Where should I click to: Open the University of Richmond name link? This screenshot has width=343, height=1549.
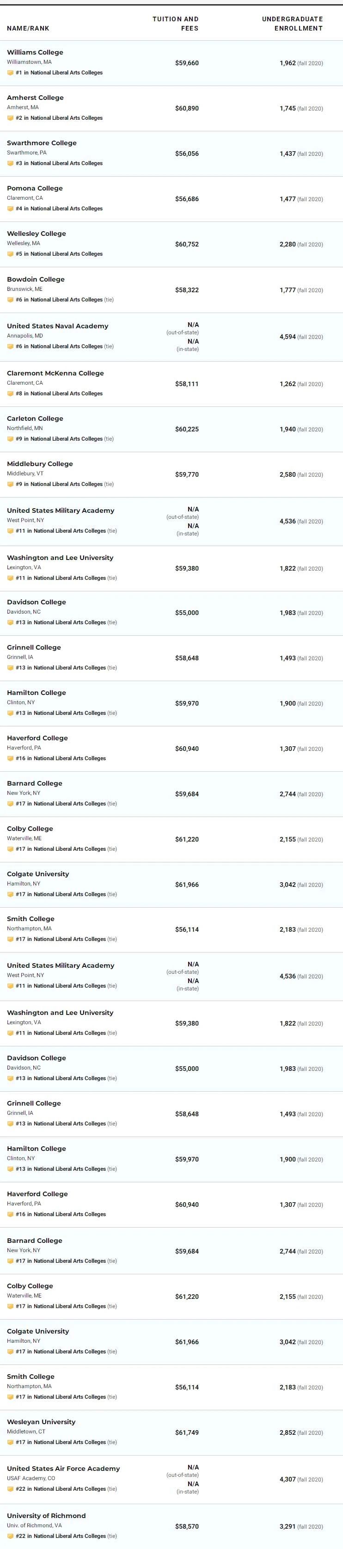pyautogui.click(x=46, y=1516)
